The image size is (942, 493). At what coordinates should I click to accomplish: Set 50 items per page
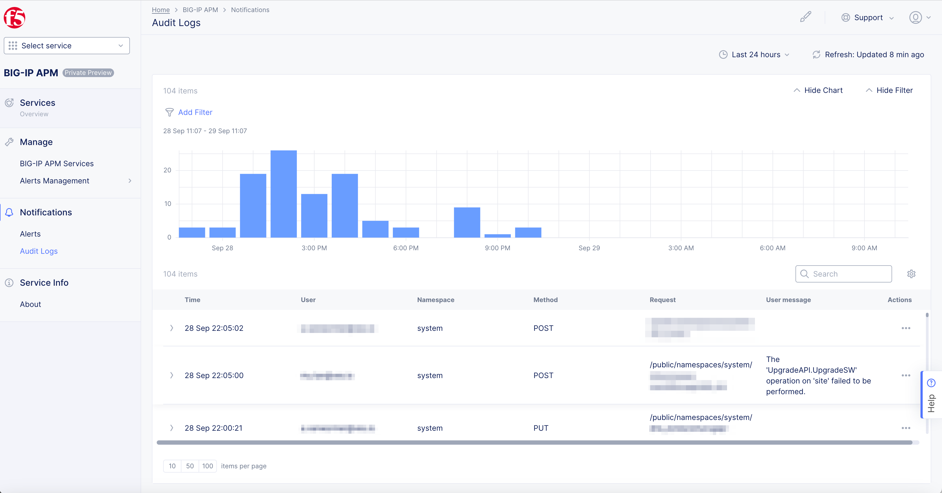point(190,466)
